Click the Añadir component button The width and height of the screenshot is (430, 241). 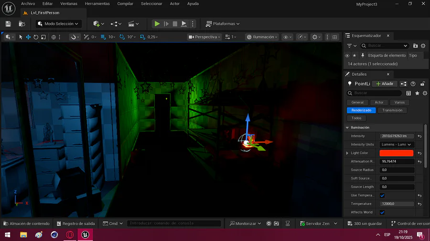coord(385,84)
